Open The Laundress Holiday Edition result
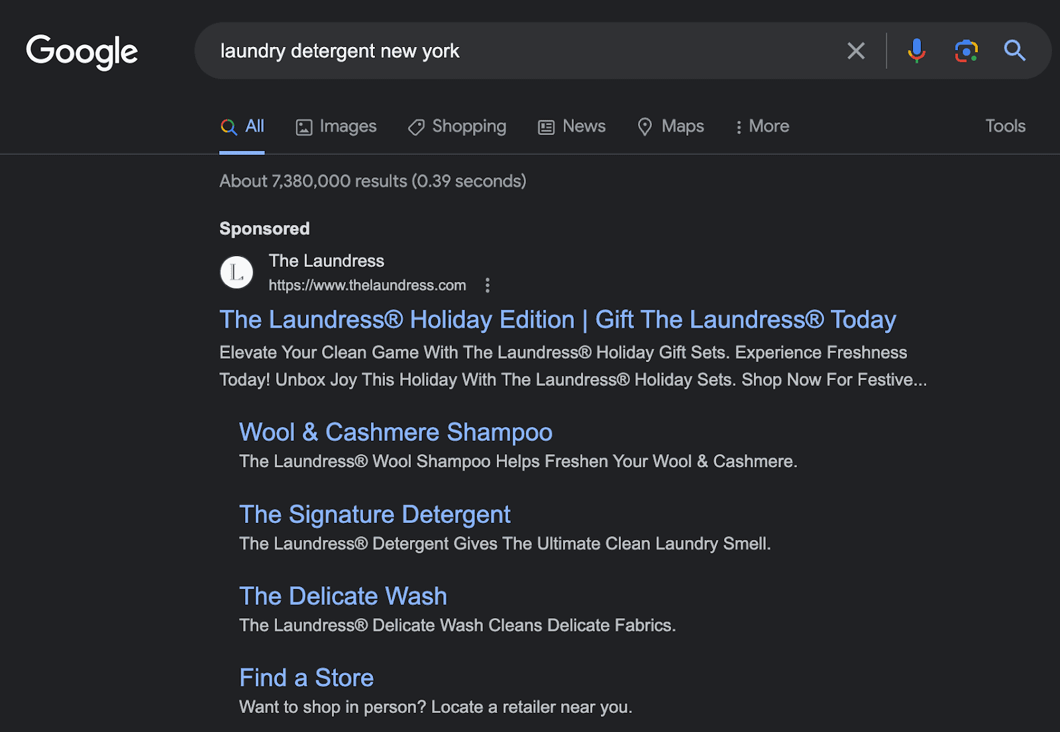 557,320
